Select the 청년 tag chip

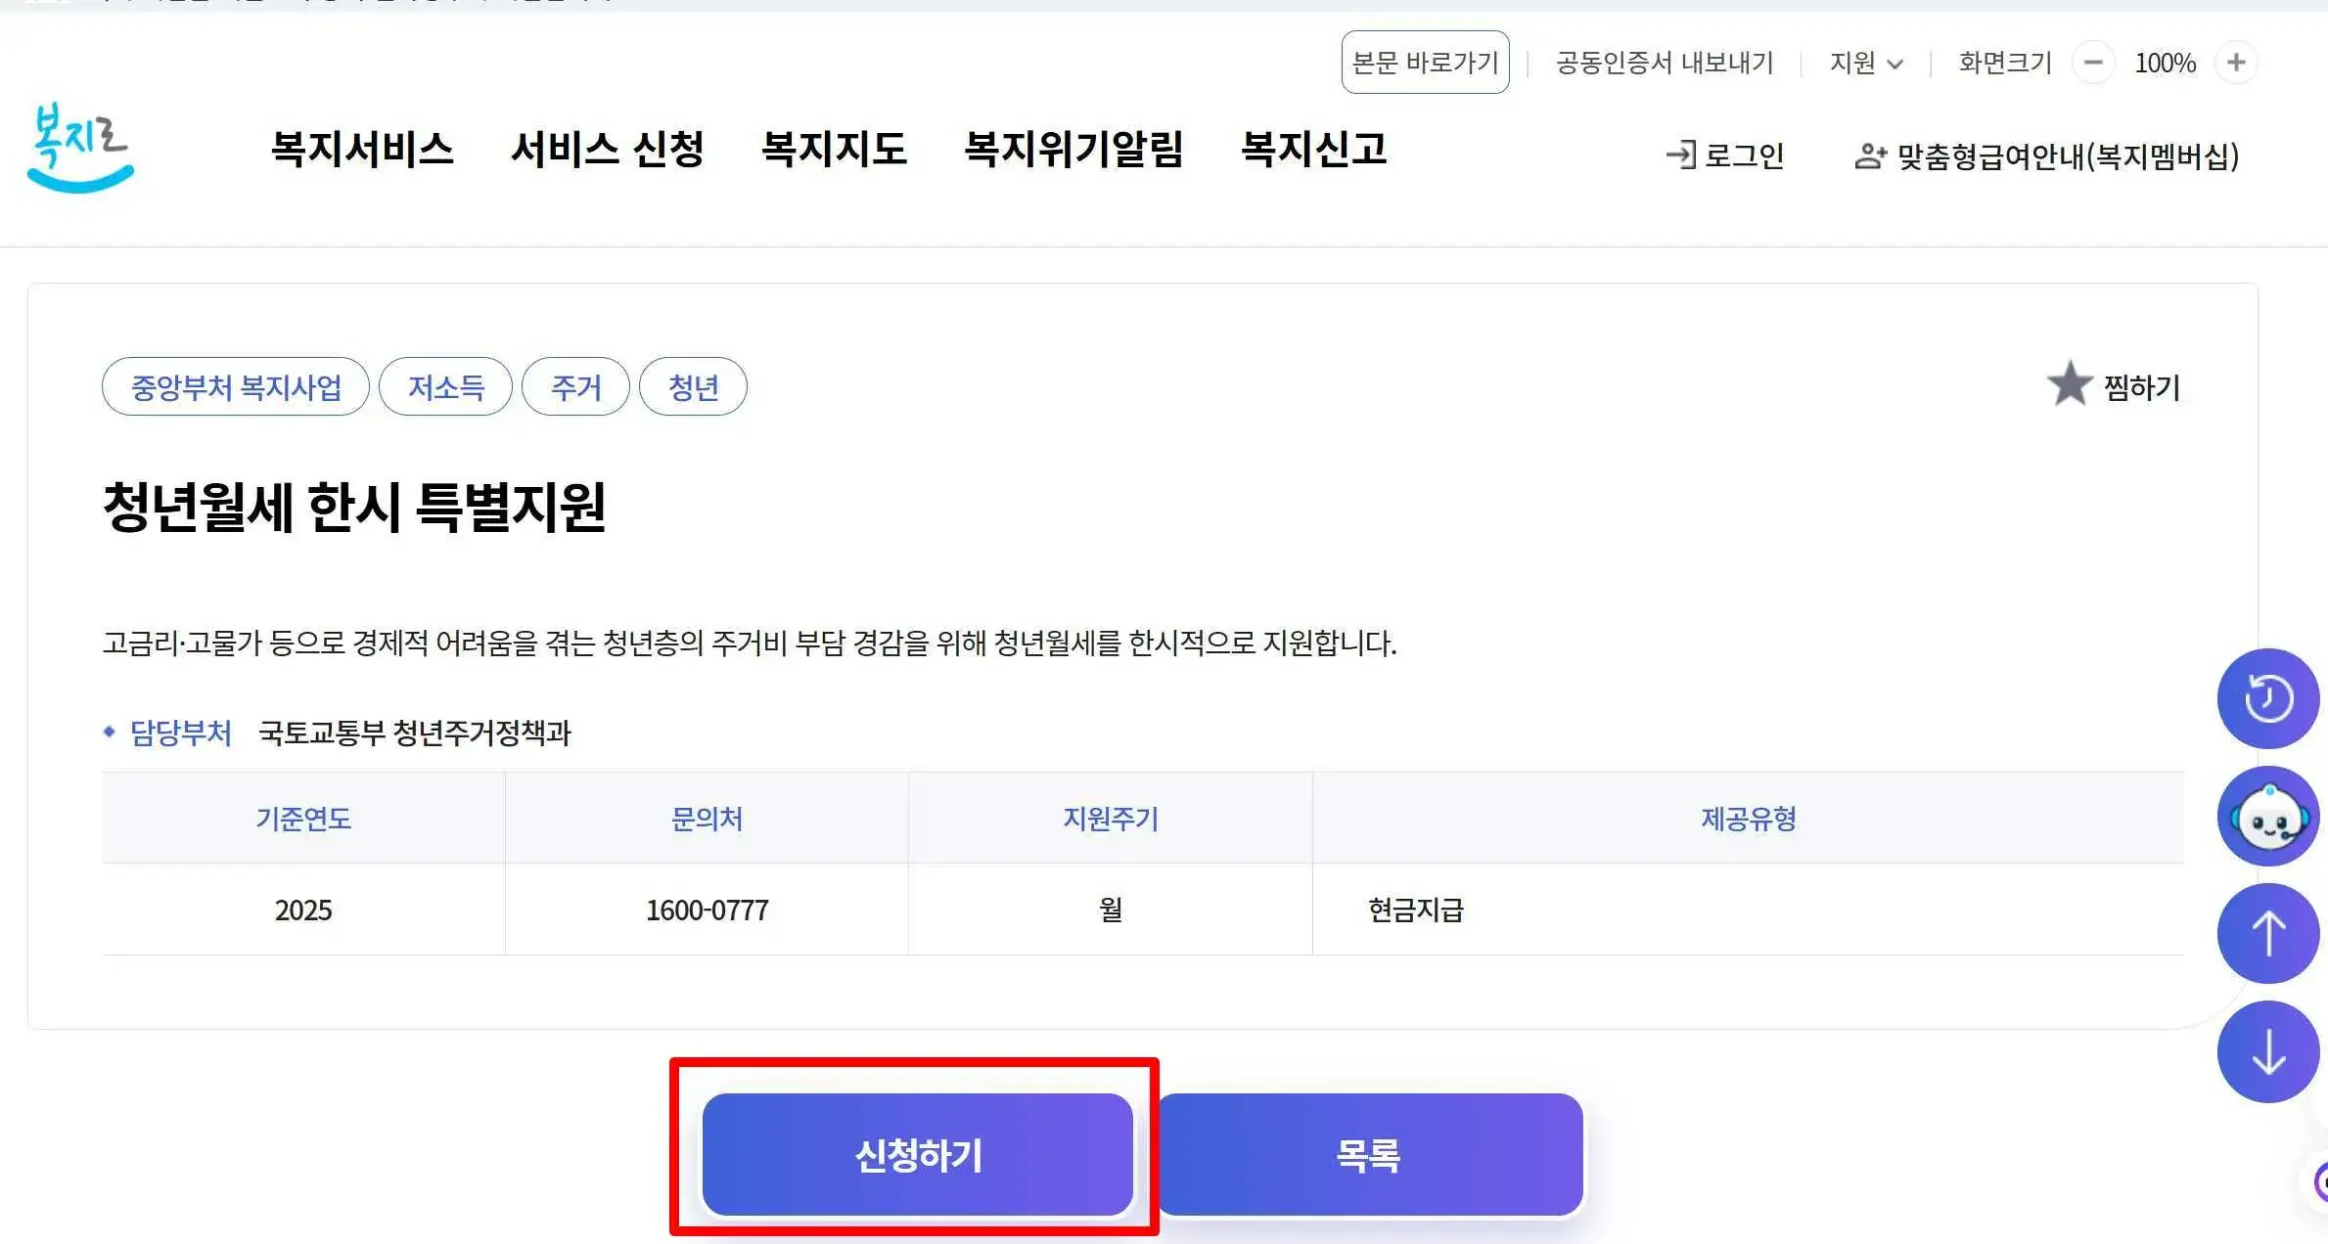694,386
